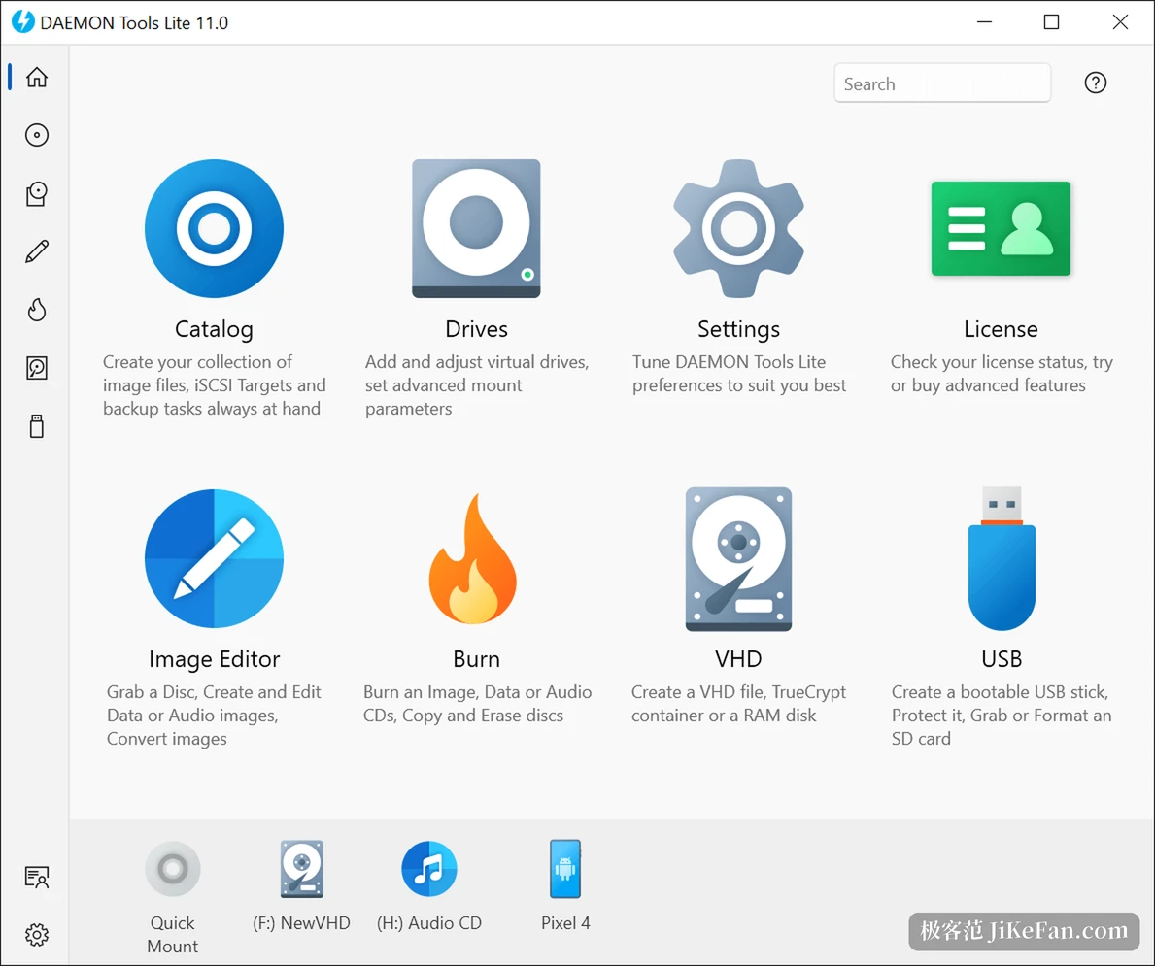Click the Catalog description text

[x=214, y=385]
